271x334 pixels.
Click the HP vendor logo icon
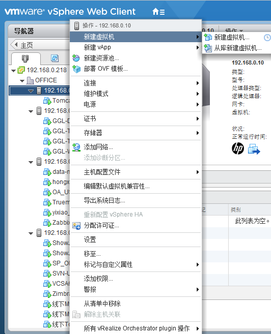pyautogui.click(x=238, y=148)
